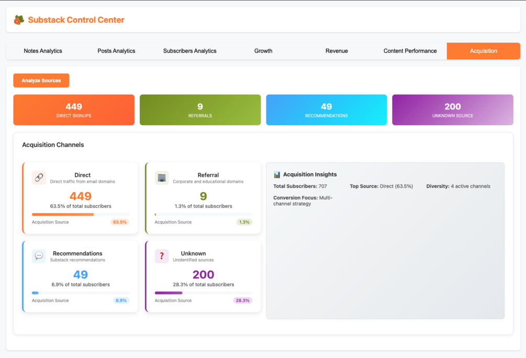
Task: Click '6.9% of total subscribers' text
Action: [x=81, y=285]
